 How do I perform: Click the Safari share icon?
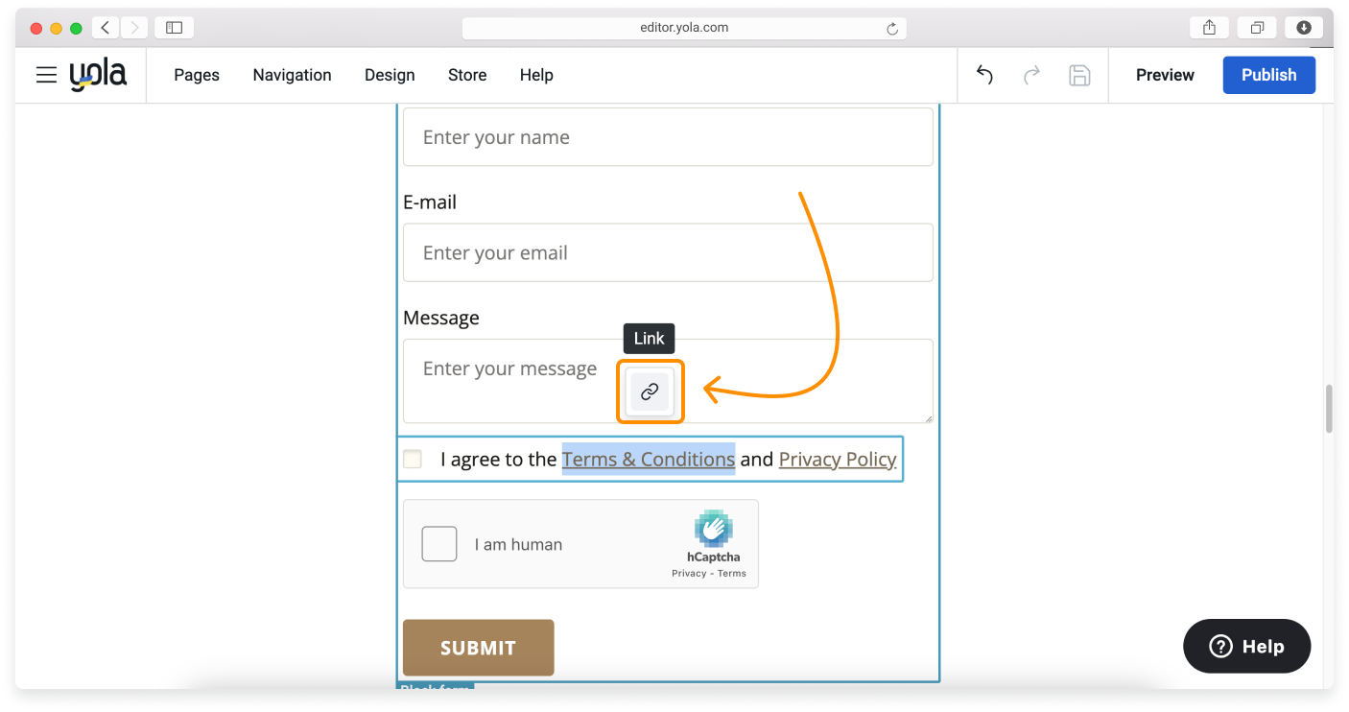point(1209,28)
